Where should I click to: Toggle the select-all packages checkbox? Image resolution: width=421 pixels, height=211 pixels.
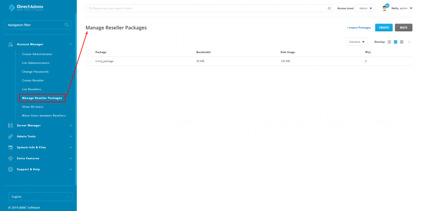[89, 52]
